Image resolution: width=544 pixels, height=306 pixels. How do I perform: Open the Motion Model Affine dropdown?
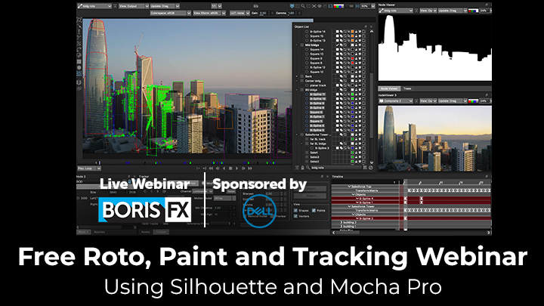click(x=224, y=199)
